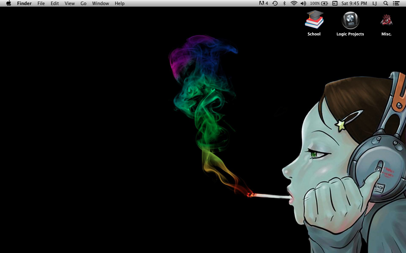The height and width of the screenshot is (253, 406).
Task: Click the Sat 9:45 PM clock
Action: tap(354, 3)
